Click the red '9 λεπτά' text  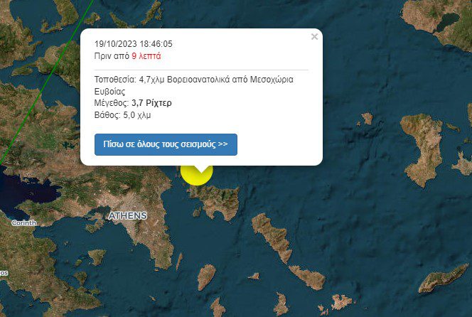[146, 56]
